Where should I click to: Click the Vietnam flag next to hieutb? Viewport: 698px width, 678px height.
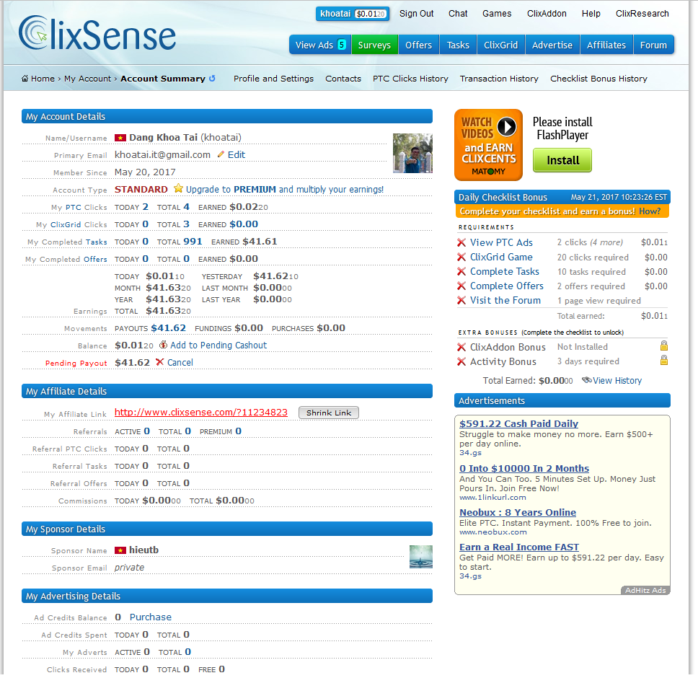coord(120,550)
